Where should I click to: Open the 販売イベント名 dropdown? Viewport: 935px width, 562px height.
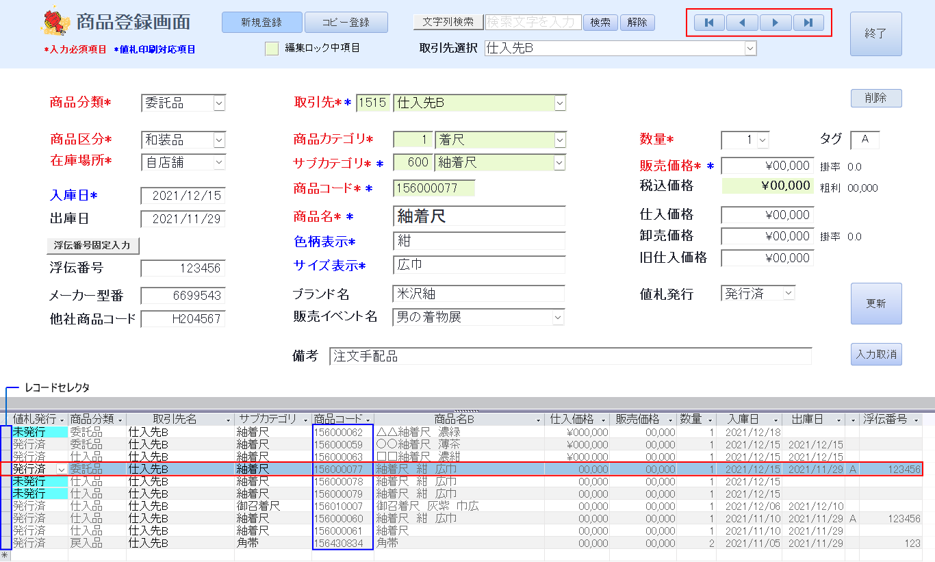(x=559, y=318)
